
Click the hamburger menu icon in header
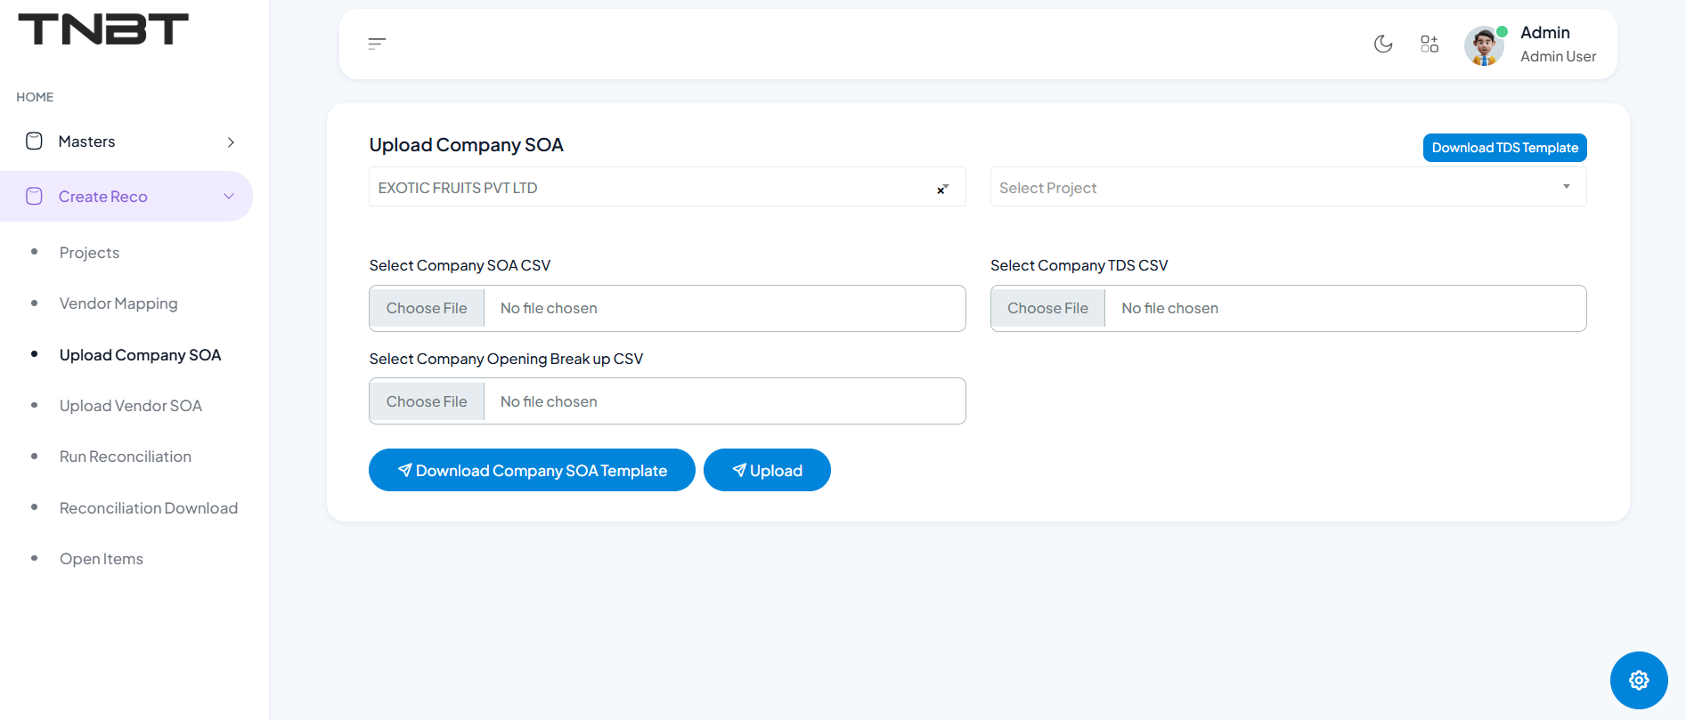(x=377, y=44)
